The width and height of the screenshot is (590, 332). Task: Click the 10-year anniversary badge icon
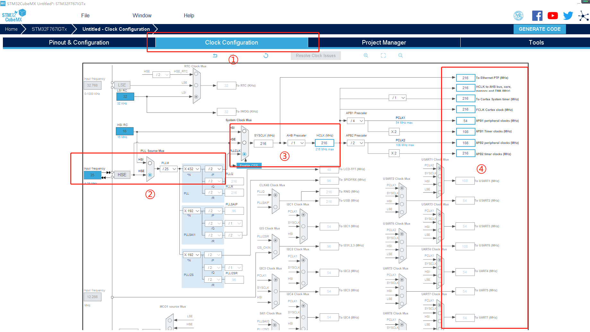tap(518, 16)
